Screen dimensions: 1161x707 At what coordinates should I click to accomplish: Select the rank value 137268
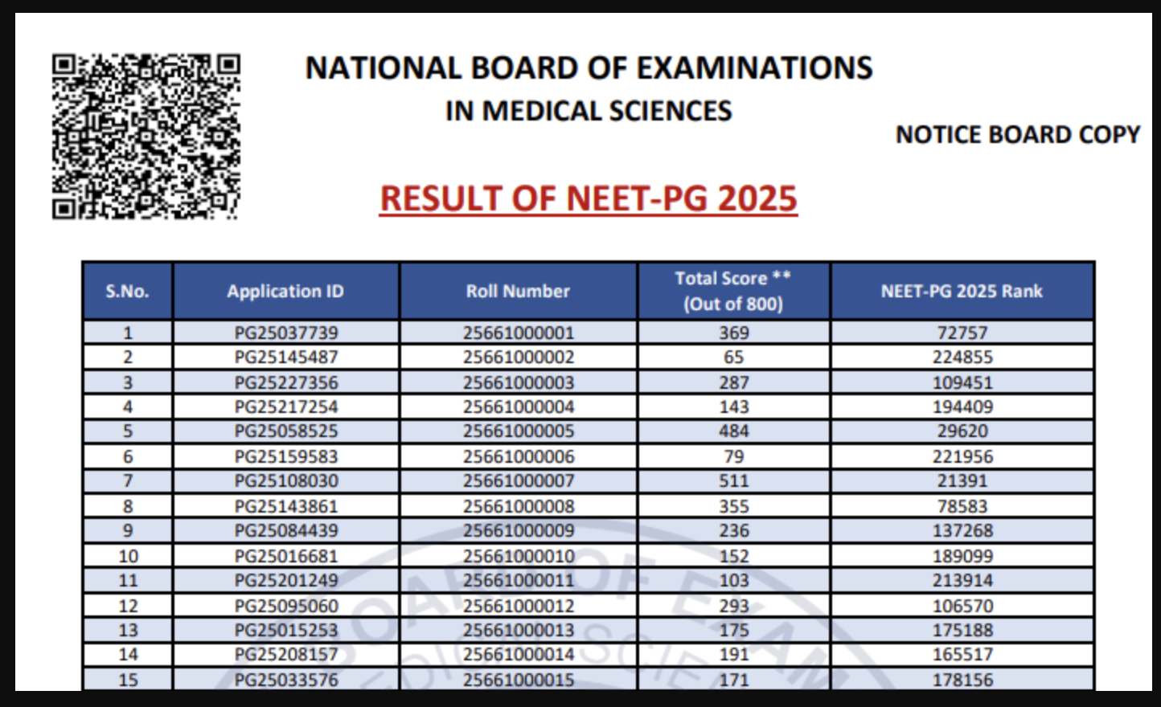962,531
